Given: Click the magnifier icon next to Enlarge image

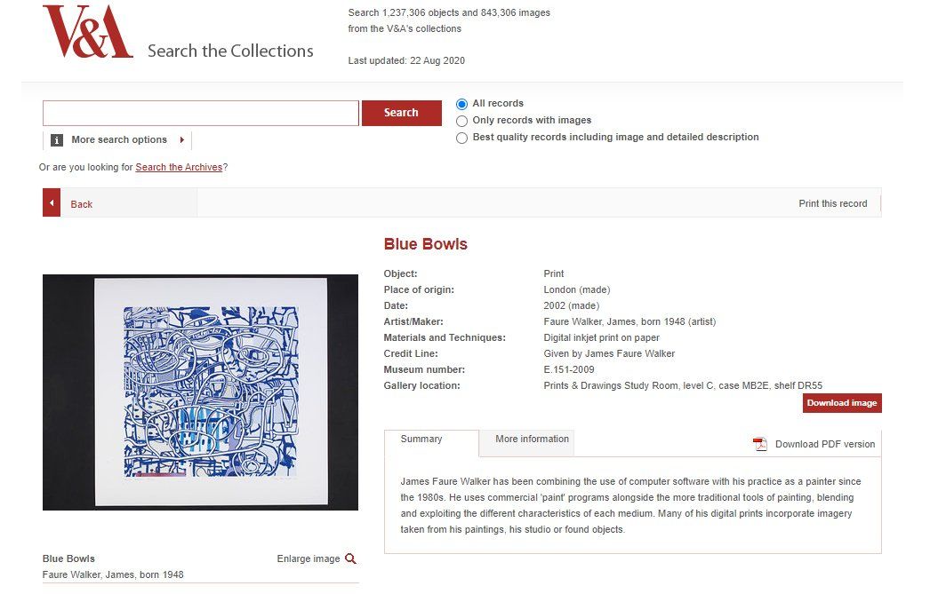Looking at the screenshot, I should tap(350, 558).
